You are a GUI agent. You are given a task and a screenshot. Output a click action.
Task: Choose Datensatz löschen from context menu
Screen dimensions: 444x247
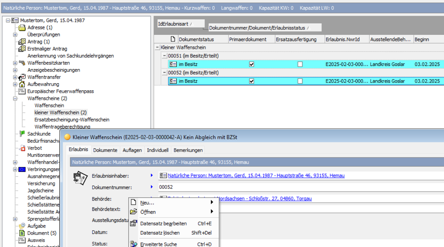point(160,233)
